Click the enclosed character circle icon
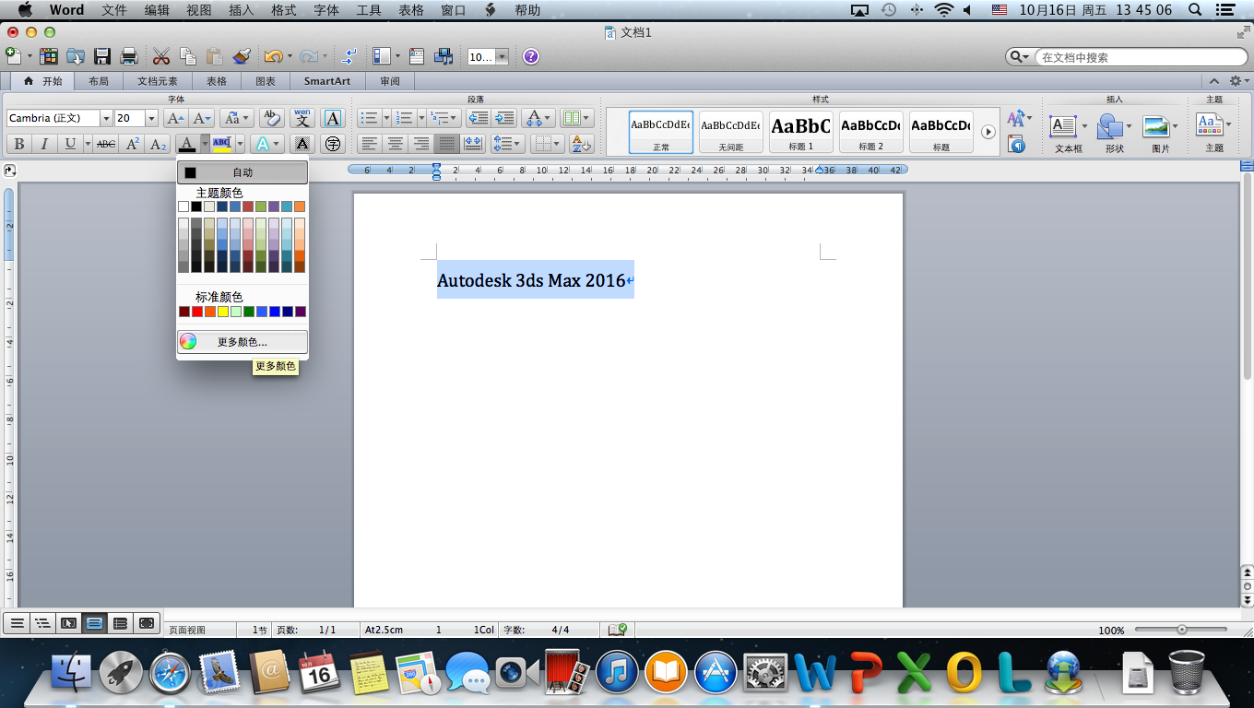Screen dimensions: 1254x708 point(333,144)
